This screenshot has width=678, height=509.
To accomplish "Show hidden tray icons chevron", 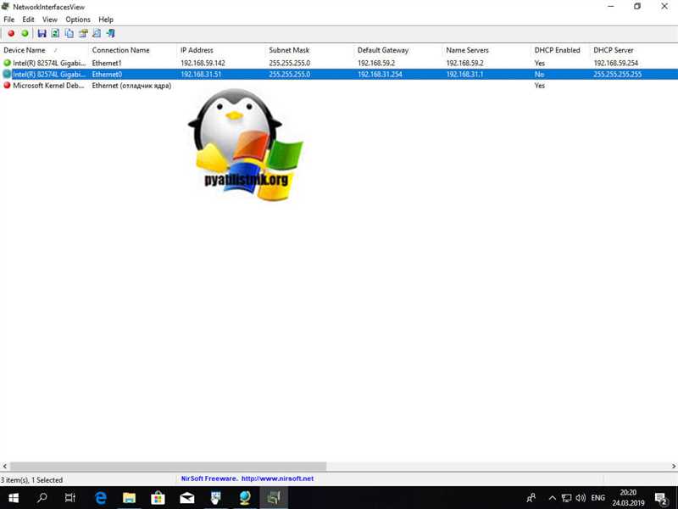I will pos(553,498).
